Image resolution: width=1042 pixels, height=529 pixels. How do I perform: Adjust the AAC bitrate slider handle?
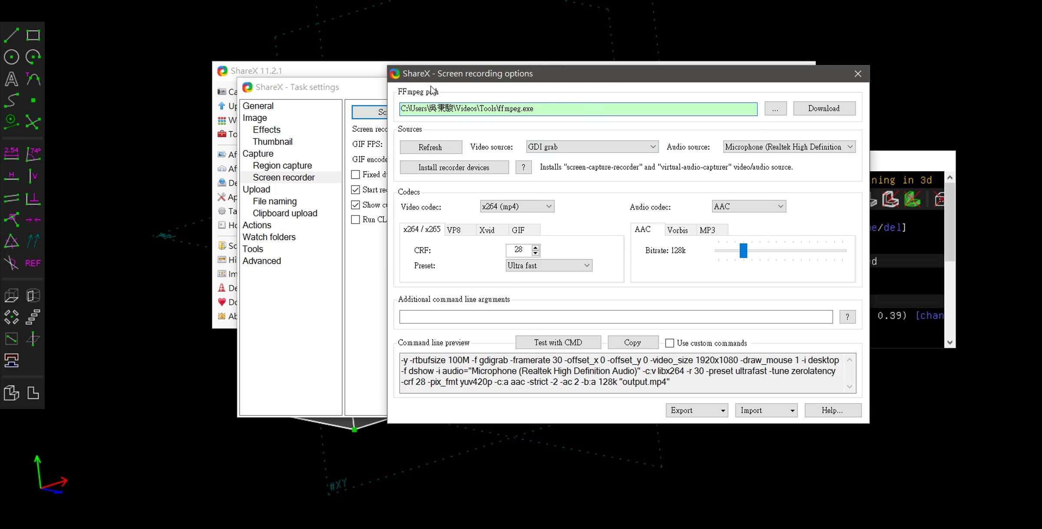[x=743, y=250]
